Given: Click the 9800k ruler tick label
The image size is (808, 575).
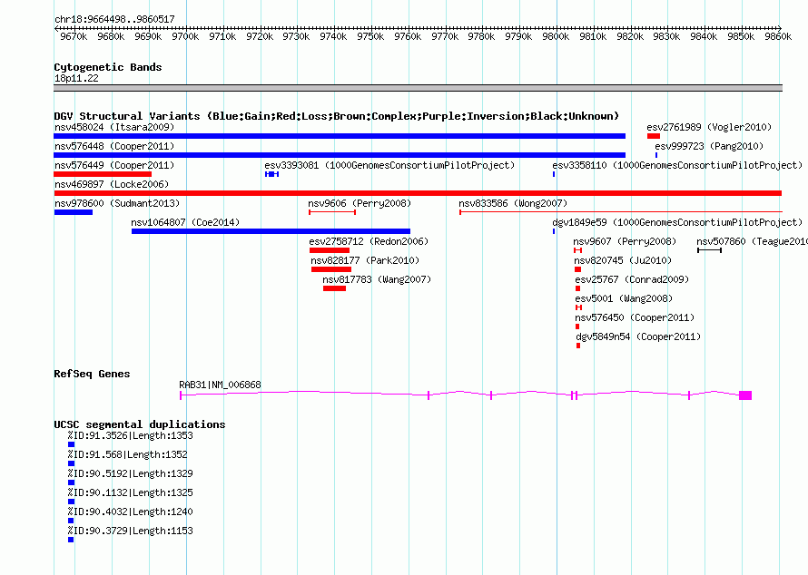Looking at the screenshot, I should click(556, 36).
